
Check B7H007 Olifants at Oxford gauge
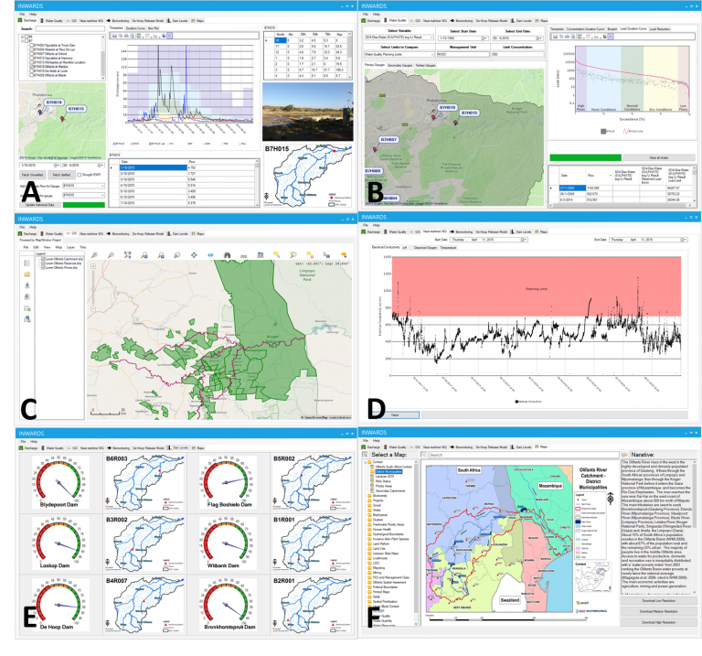tap(32, 54)
